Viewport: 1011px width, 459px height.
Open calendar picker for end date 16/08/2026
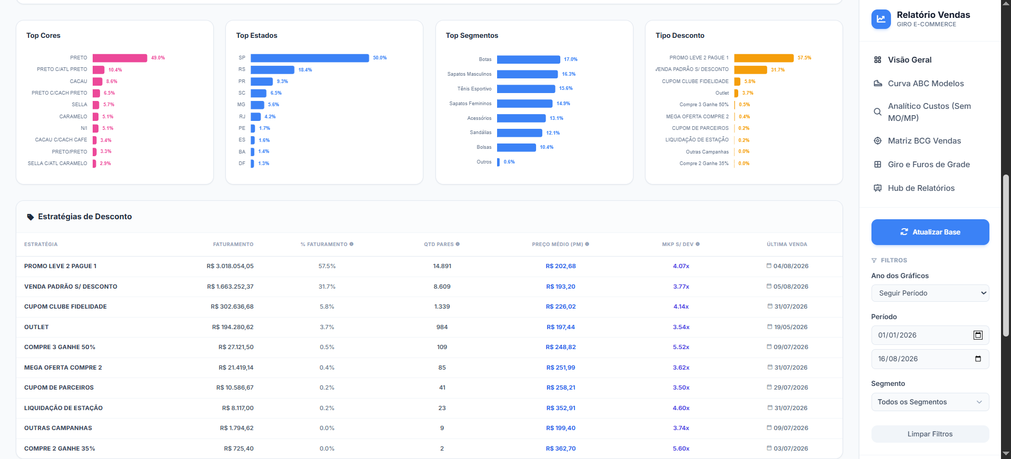pyautogui.click(x=978, y=359)
